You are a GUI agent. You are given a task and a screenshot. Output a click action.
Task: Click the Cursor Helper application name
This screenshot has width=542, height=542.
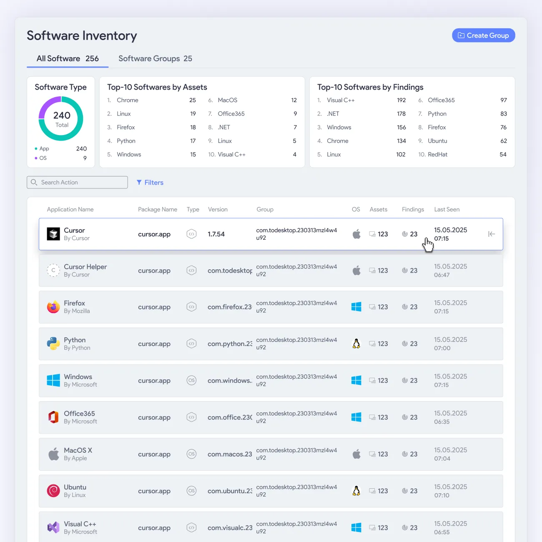(x=85, y=267)
